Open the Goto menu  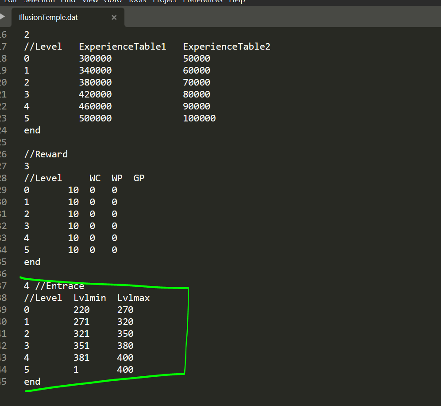(113, 1)
